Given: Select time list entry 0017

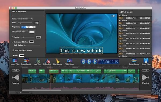Looking at the screenshot, I should (x=135, y=55).
